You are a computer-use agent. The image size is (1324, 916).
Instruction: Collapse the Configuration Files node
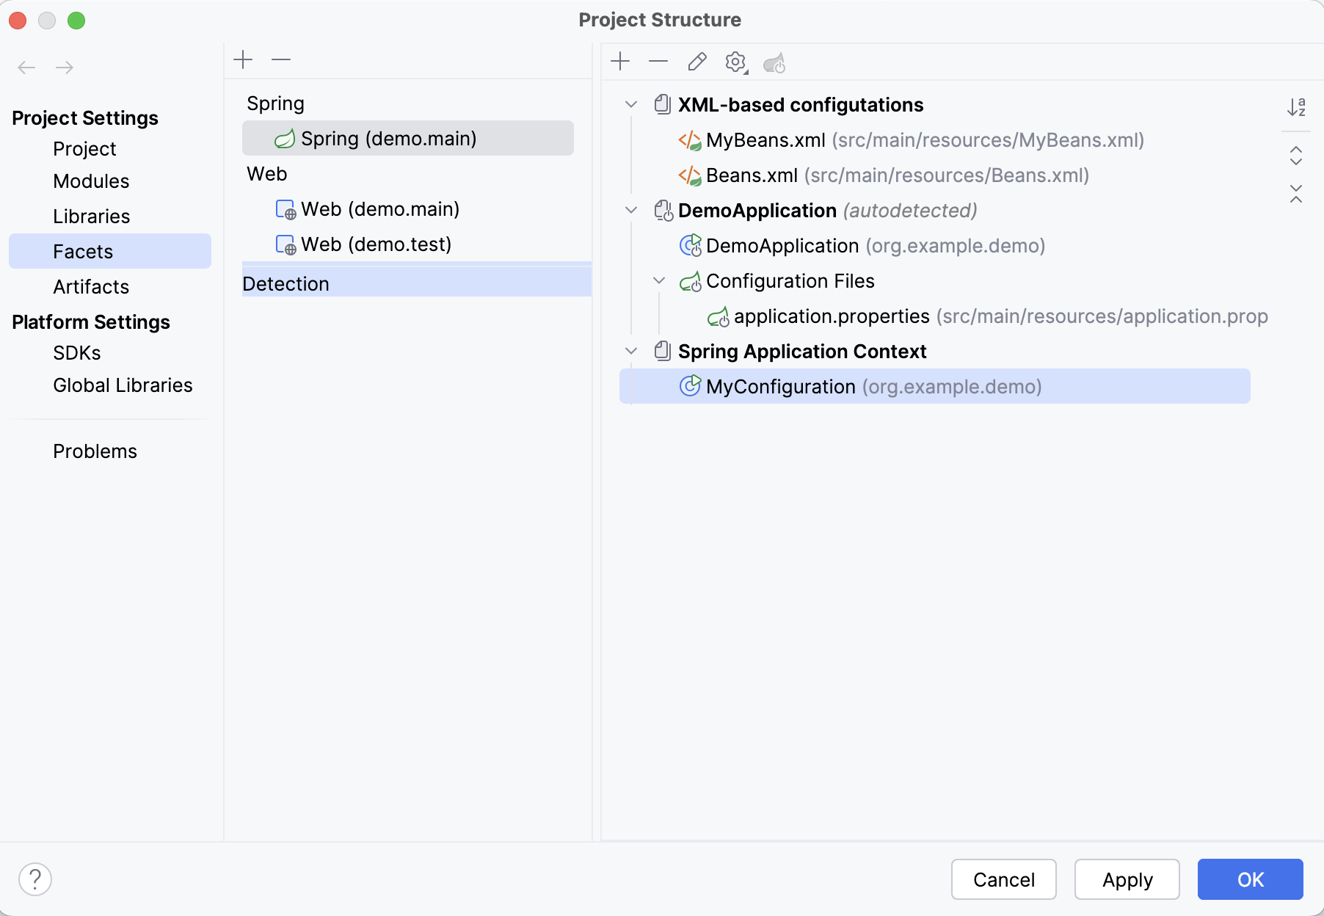click(x=659, y=281)
